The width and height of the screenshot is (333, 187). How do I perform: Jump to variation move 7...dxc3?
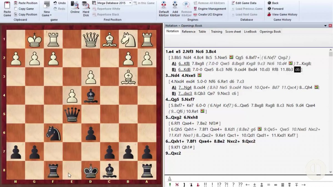pos(186,94)
